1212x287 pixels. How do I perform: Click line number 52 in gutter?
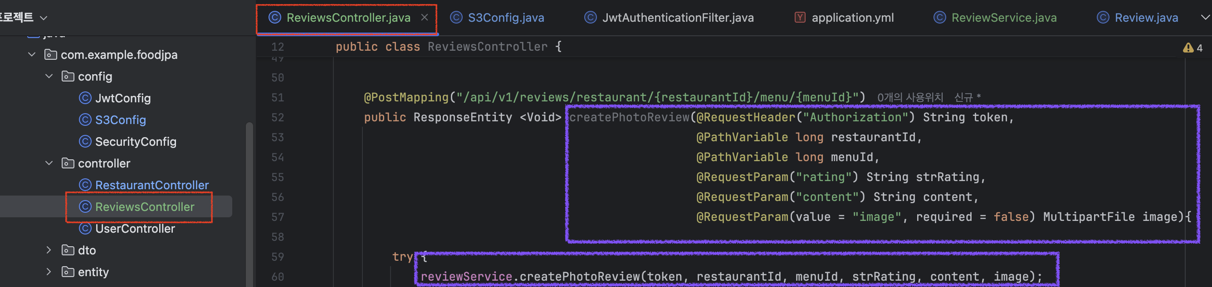(278, 117)
